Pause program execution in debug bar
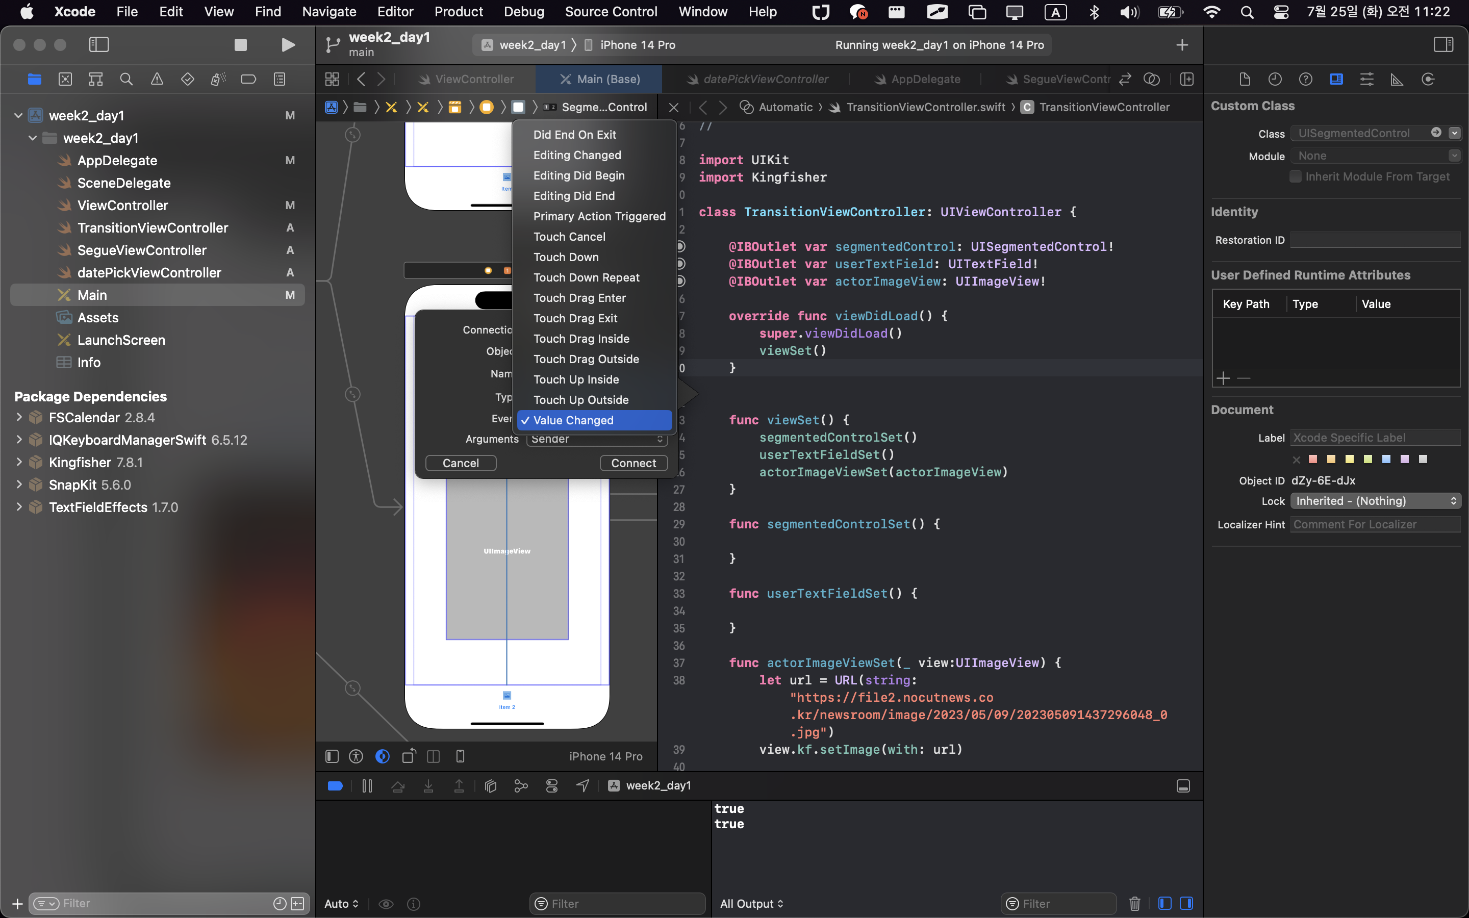 pyautogui.click(x=367, y=785)
